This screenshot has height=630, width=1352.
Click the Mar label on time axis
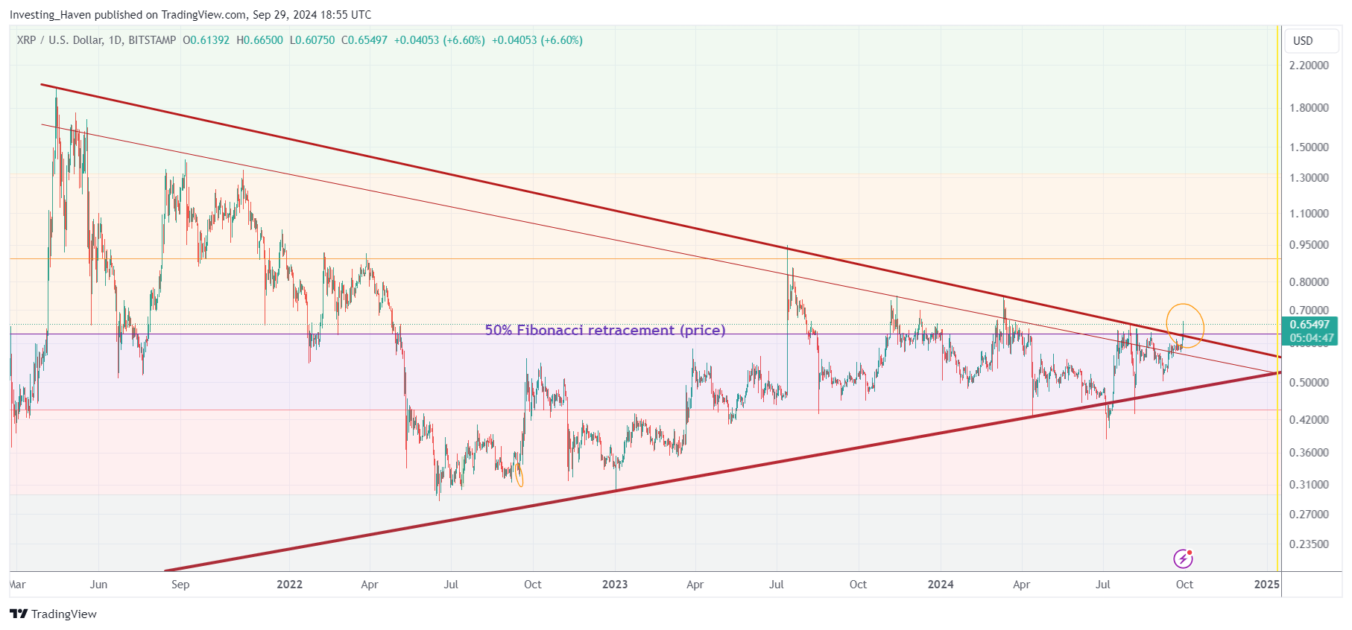[18, 585]
